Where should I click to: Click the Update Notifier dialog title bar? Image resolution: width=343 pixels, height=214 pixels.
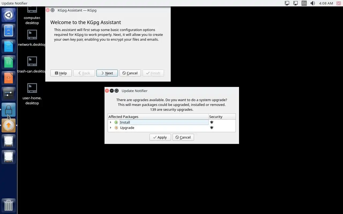click(x=171, y=91)
